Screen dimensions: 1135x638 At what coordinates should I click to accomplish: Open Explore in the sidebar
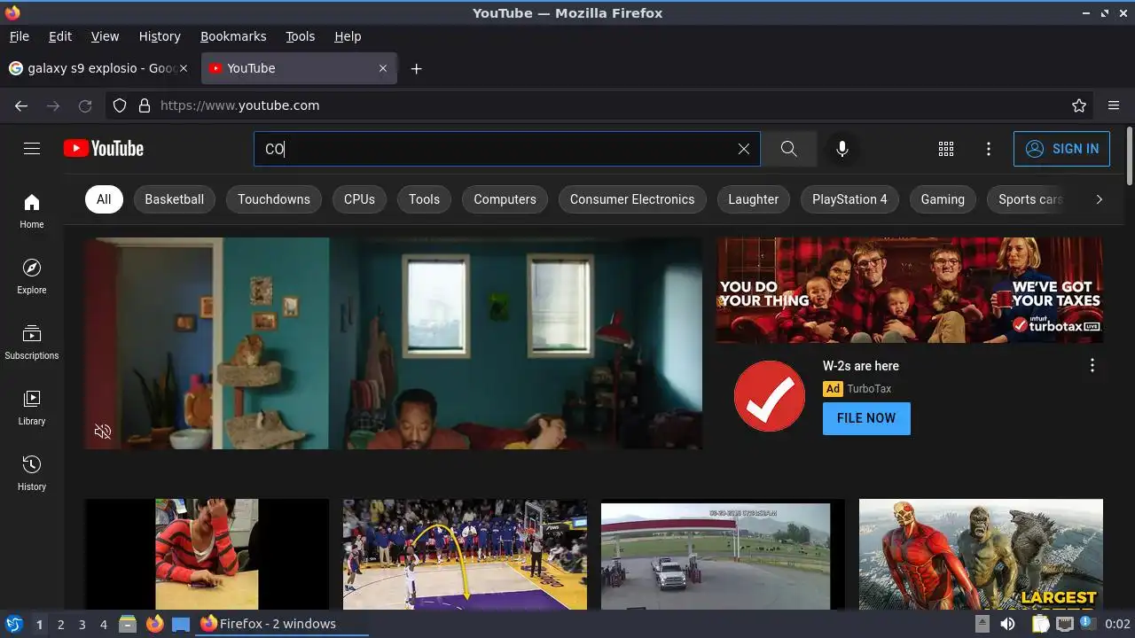[32, 276]
